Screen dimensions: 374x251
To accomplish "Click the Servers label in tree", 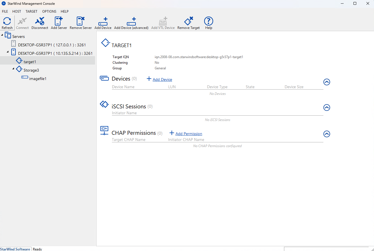I will point(19,36).
